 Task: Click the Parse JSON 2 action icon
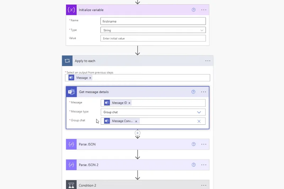pyautogui.click(x=71, y=165)
